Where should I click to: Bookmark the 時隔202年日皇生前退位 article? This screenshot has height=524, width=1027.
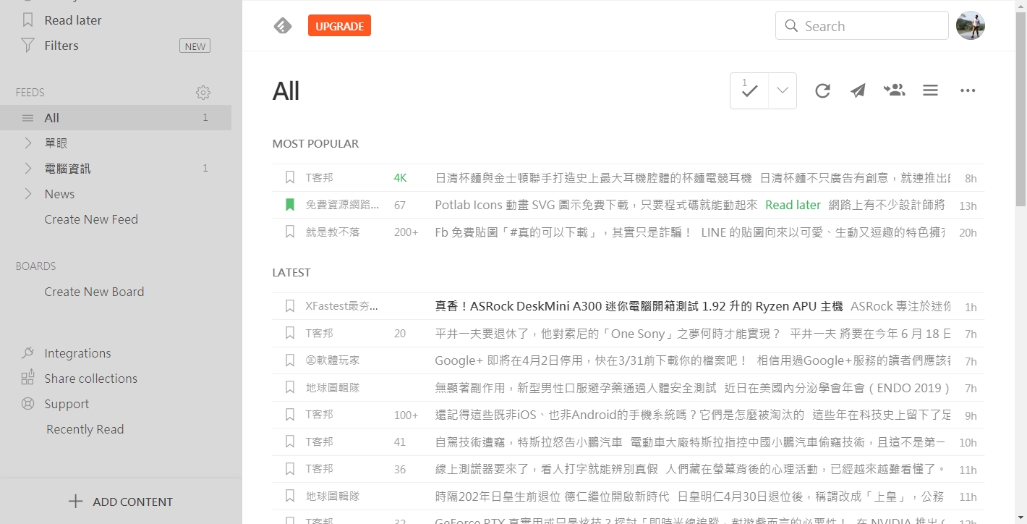point(290,496)
